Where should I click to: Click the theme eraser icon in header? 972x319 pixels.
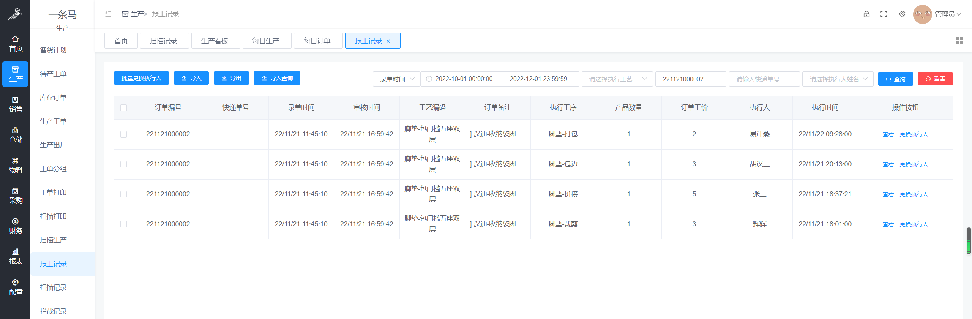902,14
